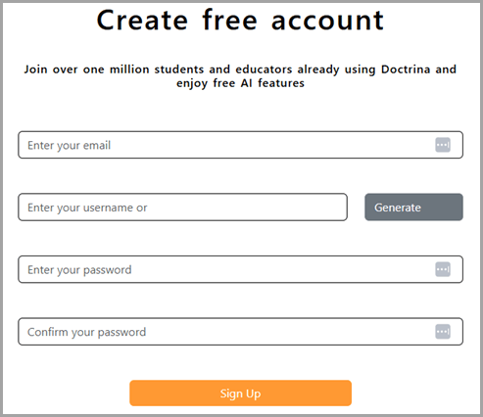
Task: Select the Enter your password field
Action: (240, 269)
